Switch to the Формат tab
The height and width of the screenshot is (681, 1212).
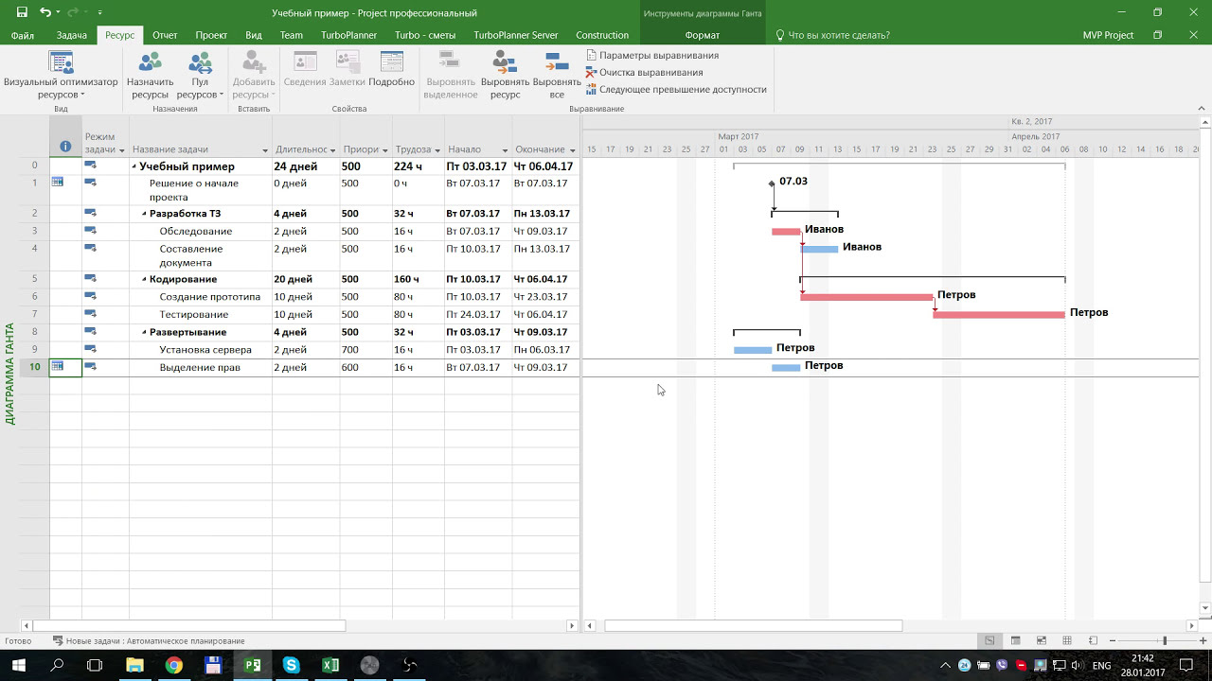point(703,35)
